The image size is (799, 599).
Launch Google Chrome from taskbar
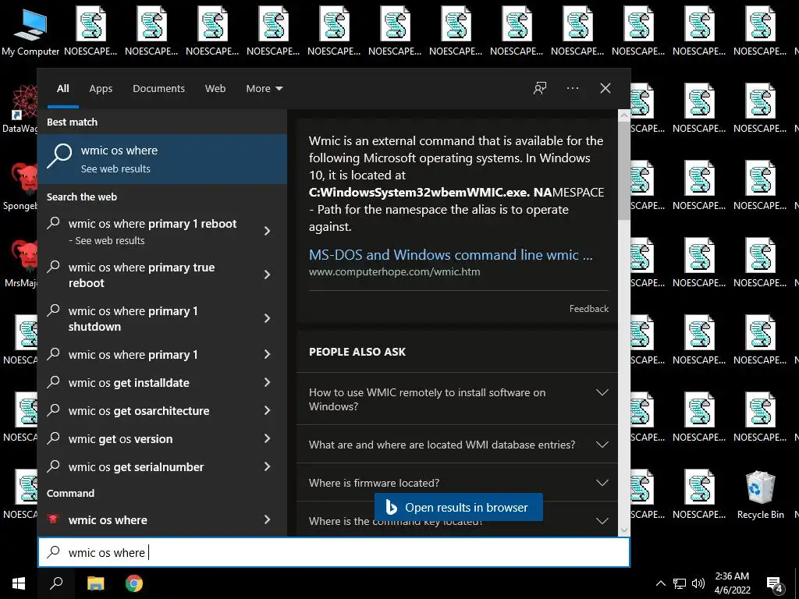click(x=134, y=583)
